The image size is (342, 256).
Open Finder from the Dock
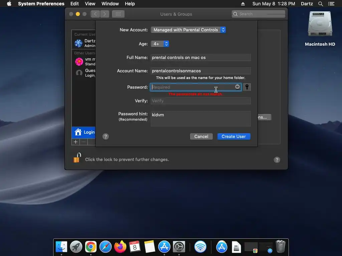coord(61,247)
